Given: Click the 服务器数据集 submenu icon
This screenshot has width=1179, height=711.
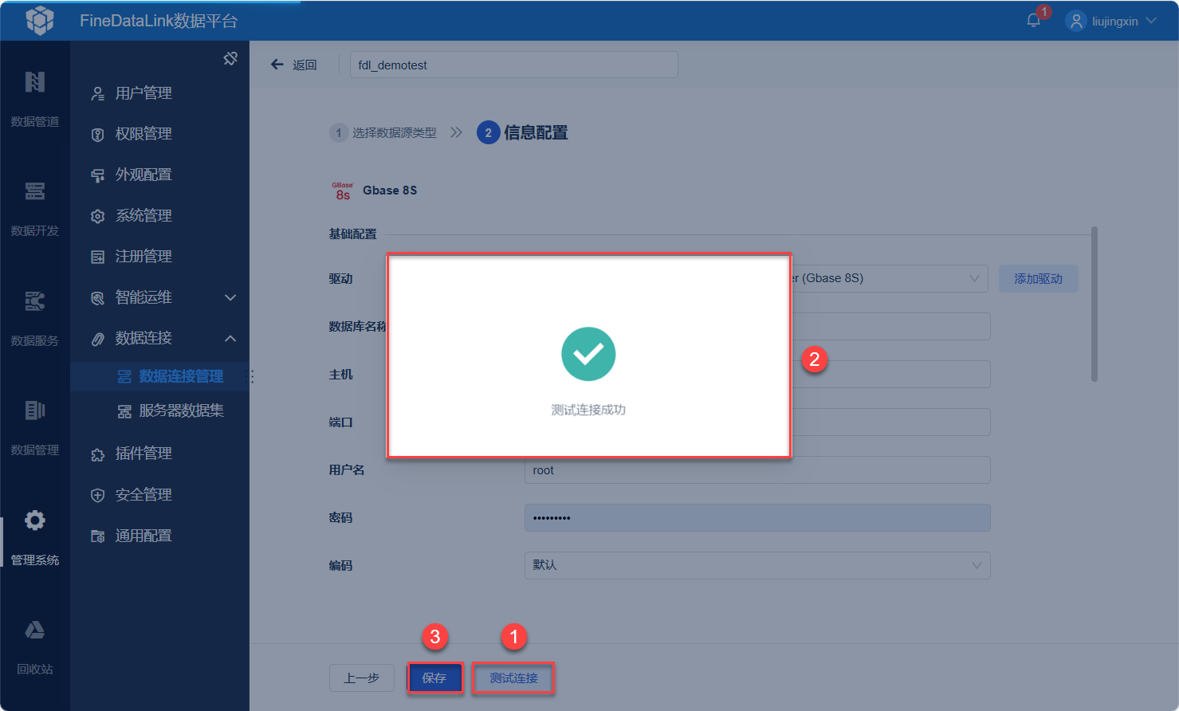Looking at the screenshot, I should (x=124, y=411).
